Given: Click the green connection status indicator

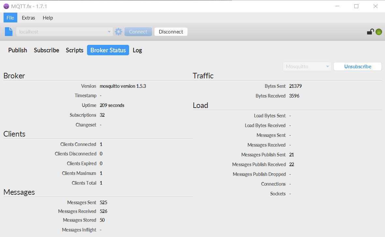Looking at the screenshot, I should [x=379, y=32].
